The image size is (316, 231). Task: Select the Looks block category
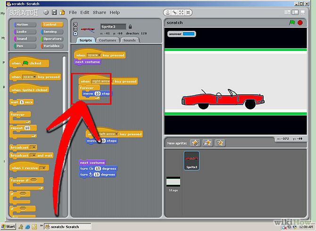(25, 32)
